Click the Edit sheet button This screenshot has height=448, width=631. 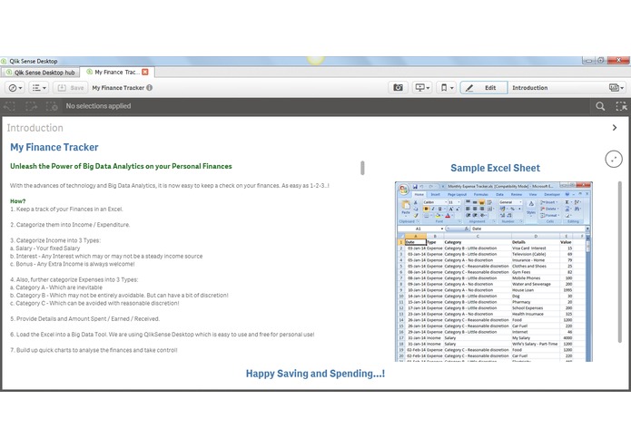(484, 88)
